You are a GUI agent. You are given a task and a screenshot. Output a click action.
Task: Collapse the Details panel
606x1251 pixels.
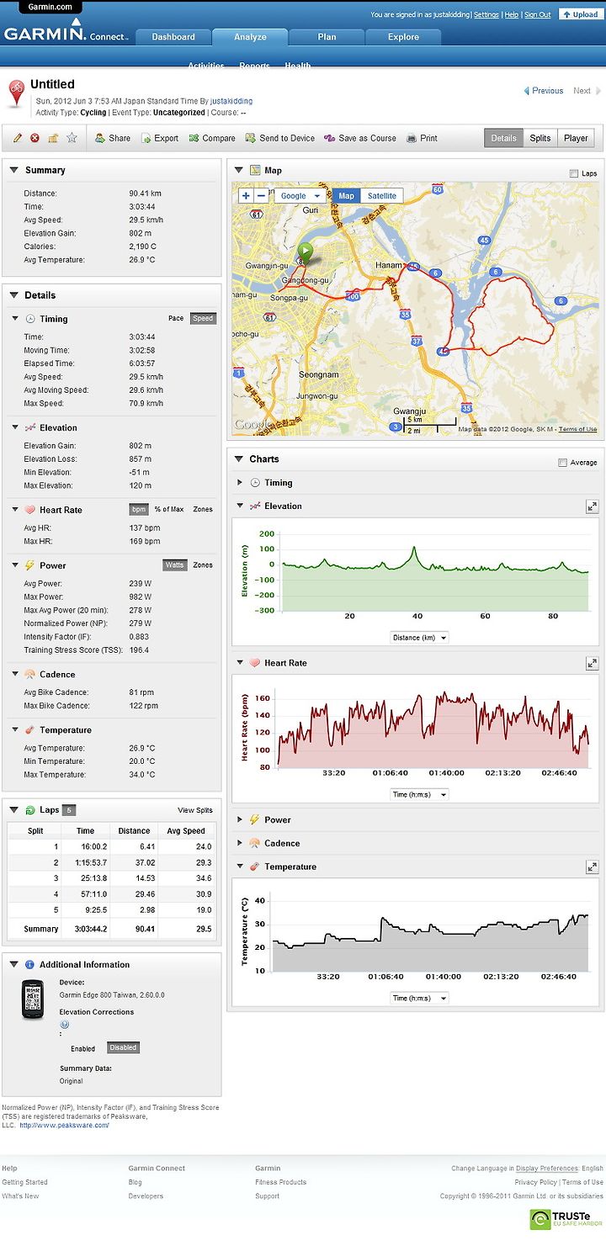[14, 296]
